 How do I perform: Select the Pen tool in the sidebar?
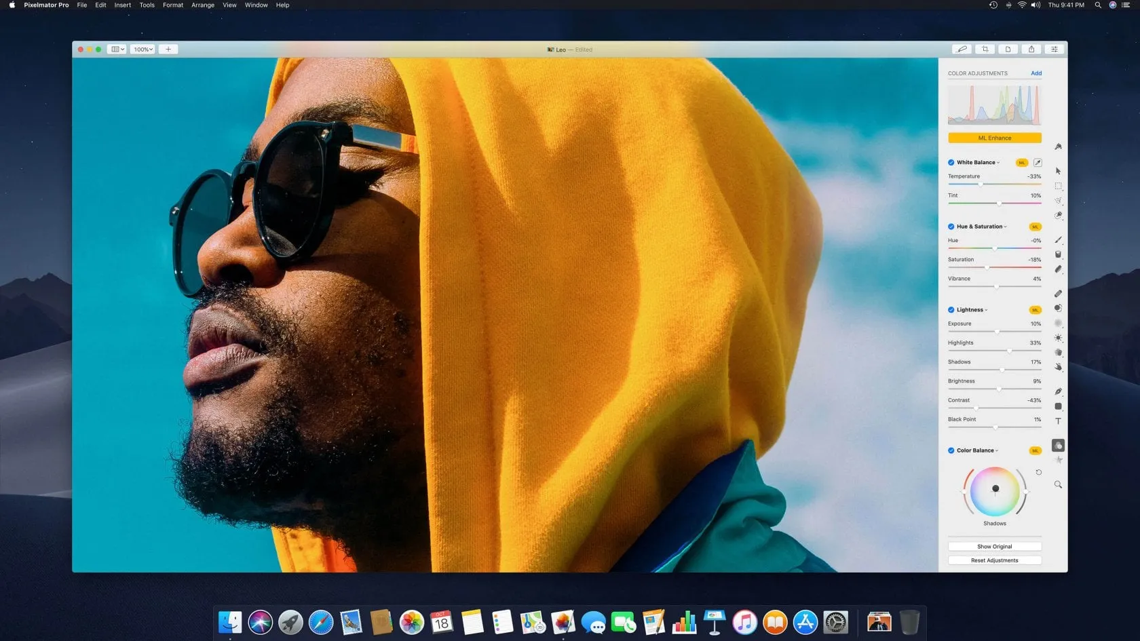[x=1058, y=391]
